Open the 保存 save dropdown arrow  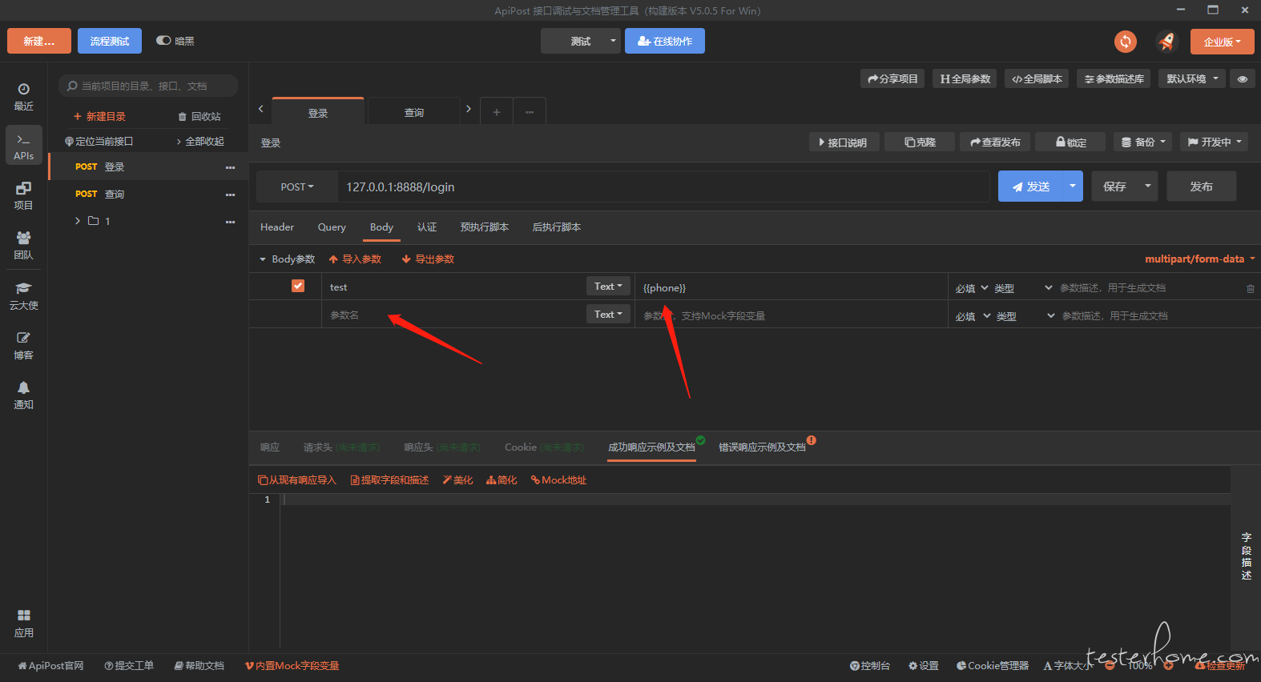1148,186
